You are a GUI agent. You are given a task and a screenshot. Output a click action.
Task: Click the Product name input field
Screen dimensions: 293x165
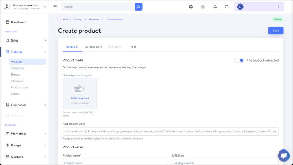(116, 162)
